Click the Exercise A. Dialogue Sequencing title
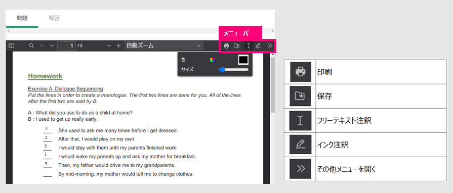 tap(65, 88)
